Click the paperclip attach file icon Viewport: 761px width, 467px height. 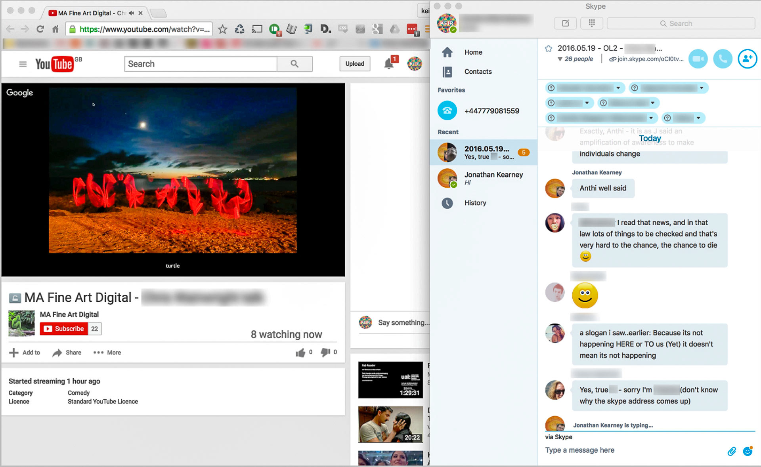click(732, 451)
